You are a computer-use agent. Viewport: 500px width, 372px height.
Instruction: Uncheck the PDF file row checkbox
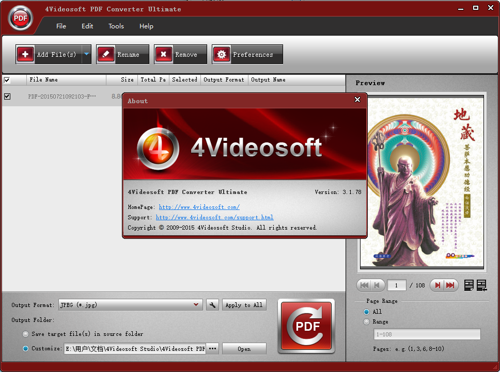click(x=7, y=96)
